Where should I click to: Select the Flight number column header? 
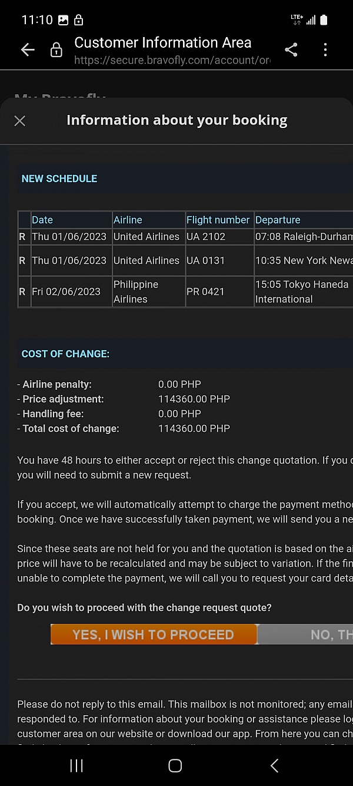(218, 220)
